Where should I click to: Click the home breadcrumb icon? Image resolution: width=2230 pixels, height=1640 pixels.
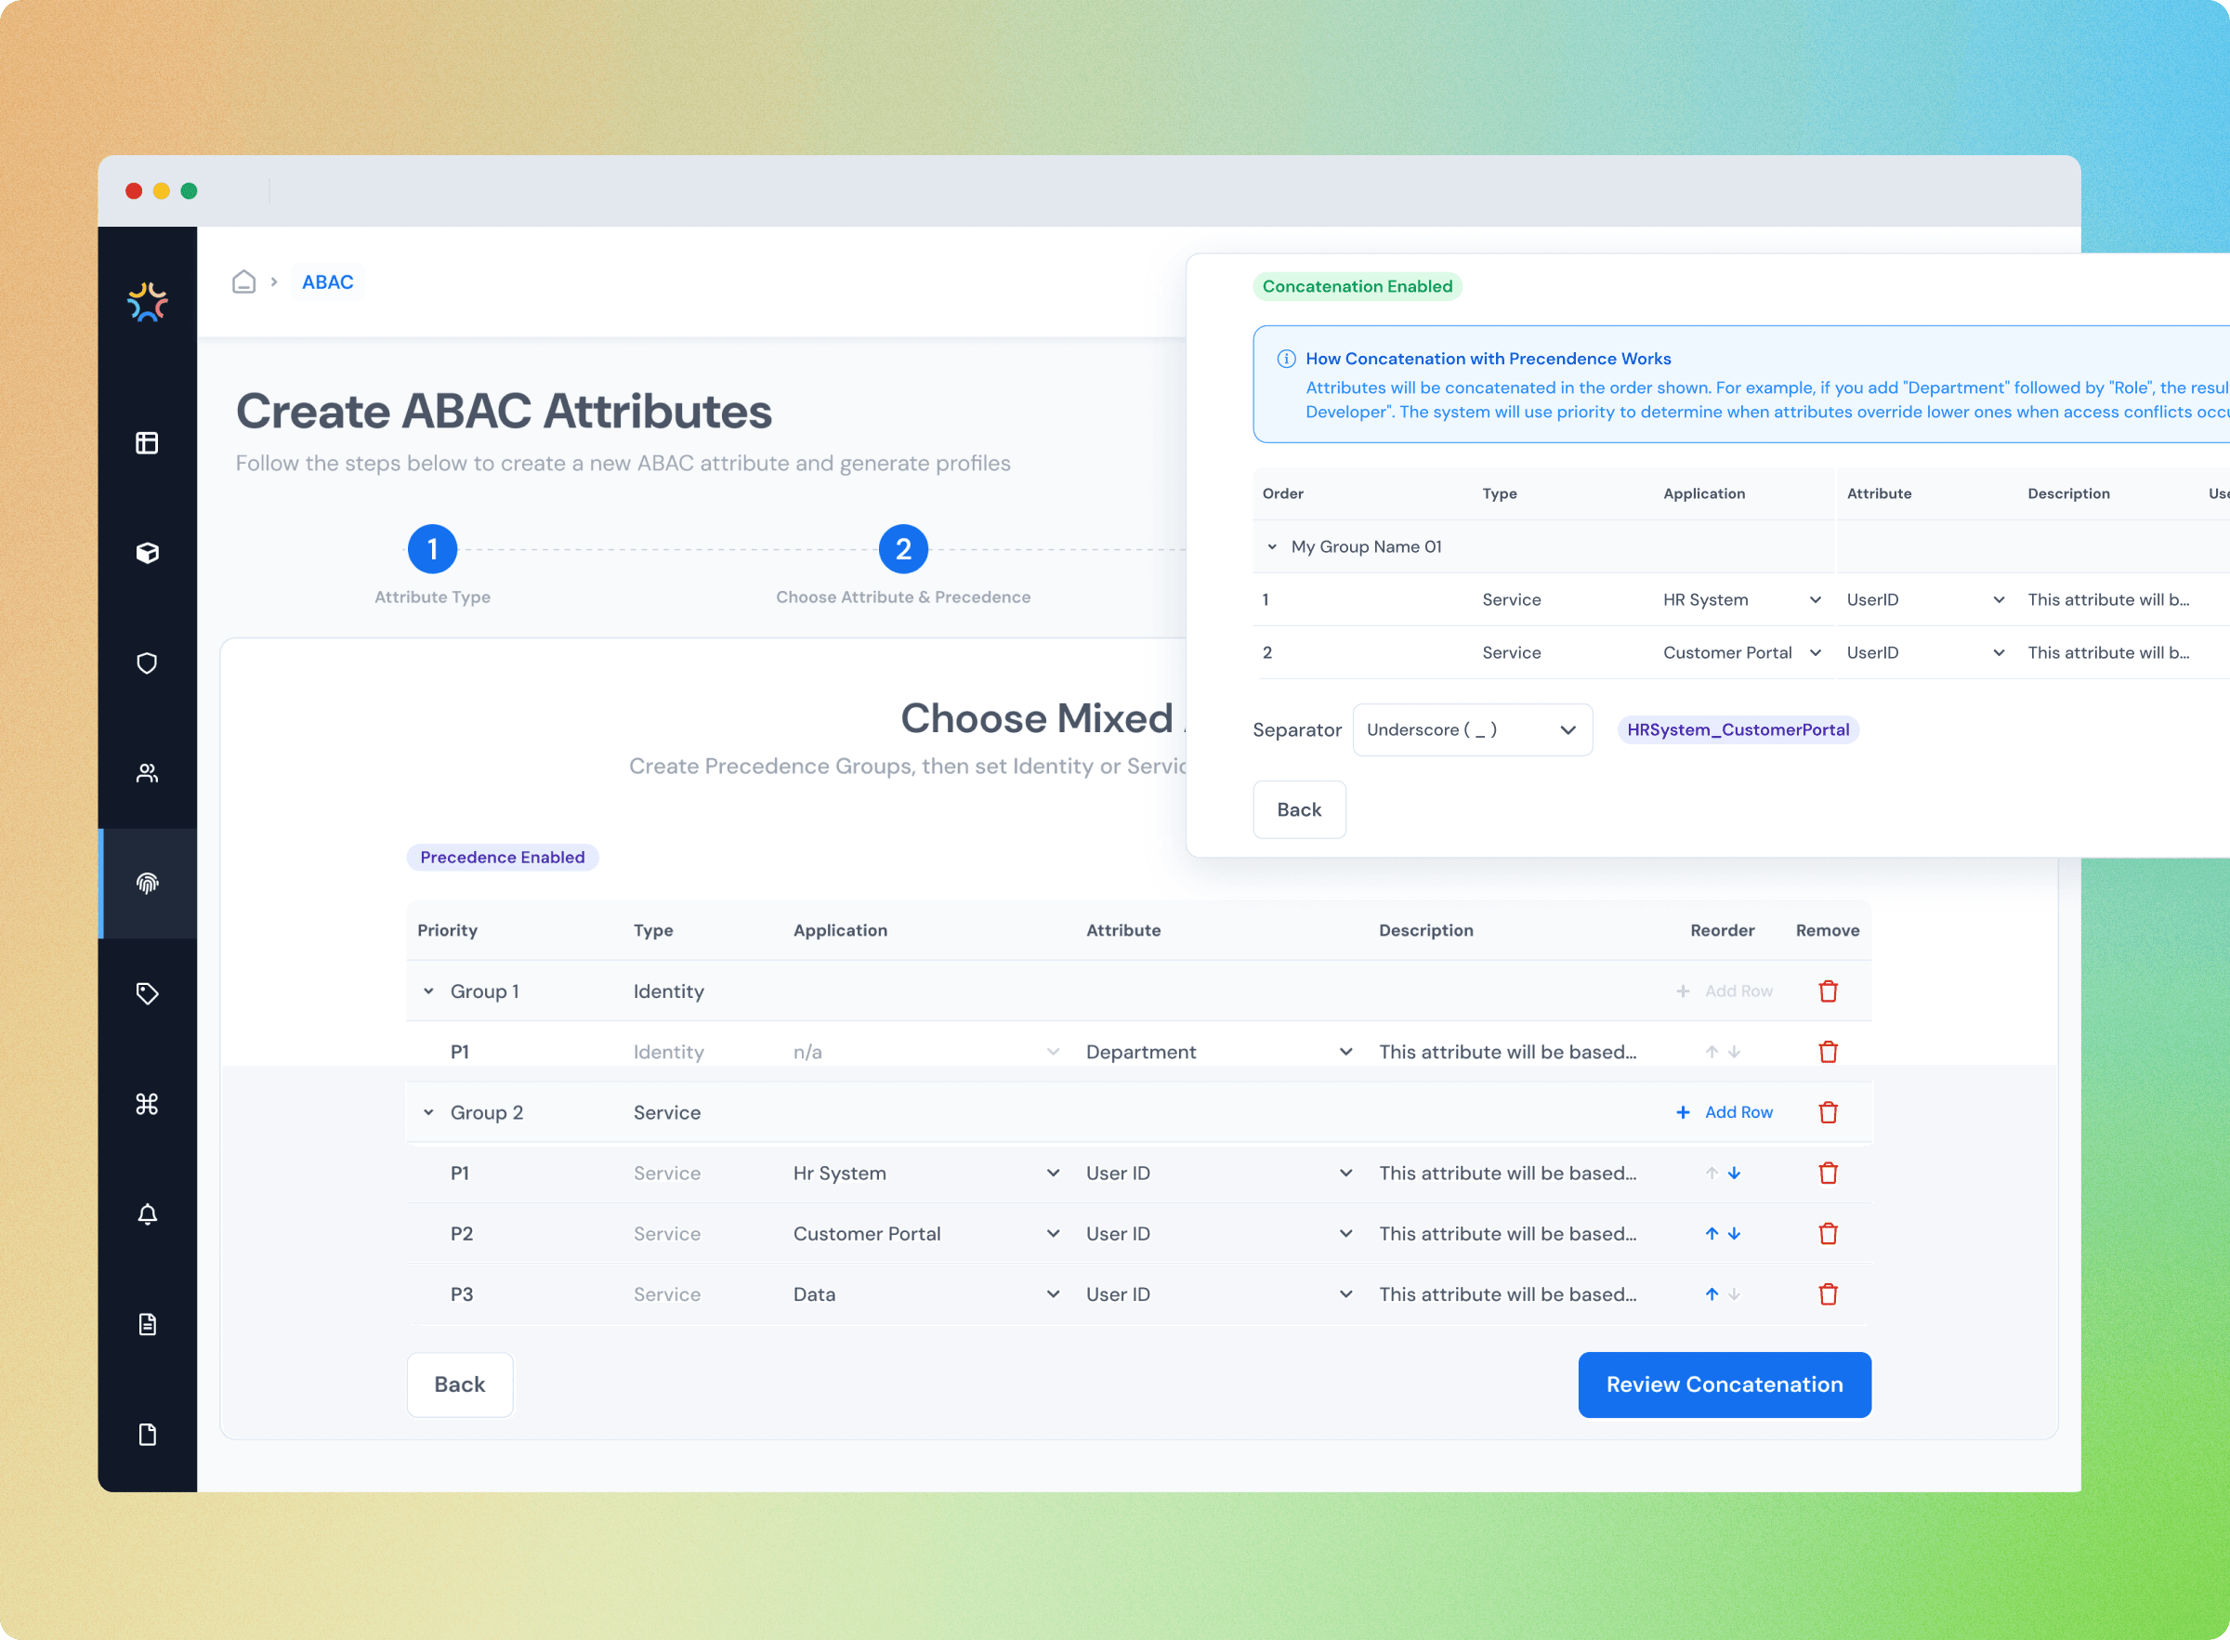tap(244, 282)
